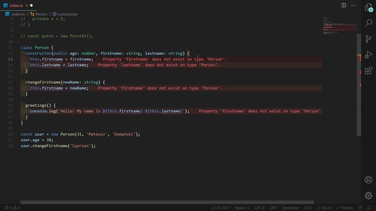
Task: Open the constructor breadcrumb dropdown
Action: tap(65, 14)
